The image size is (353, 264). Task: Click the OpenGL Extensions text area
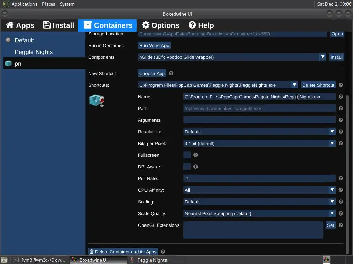(x=253, y=230)
